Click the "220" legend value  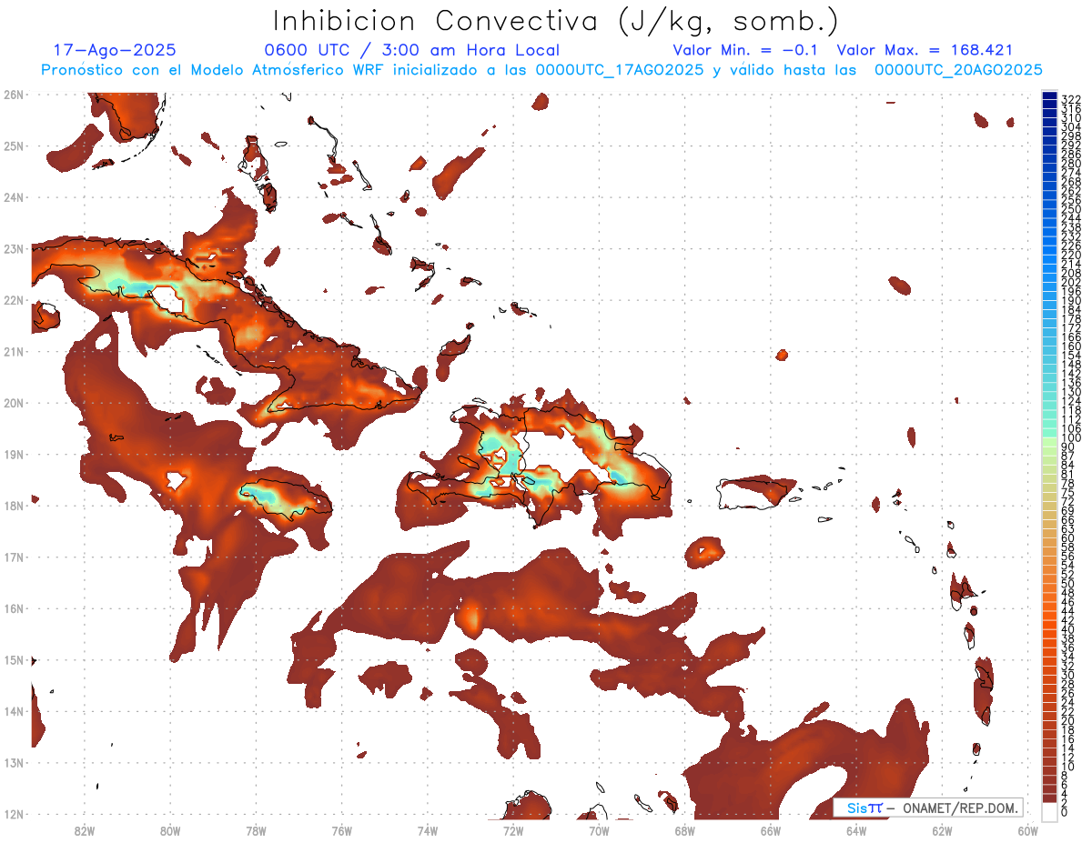pos(1071,255)
